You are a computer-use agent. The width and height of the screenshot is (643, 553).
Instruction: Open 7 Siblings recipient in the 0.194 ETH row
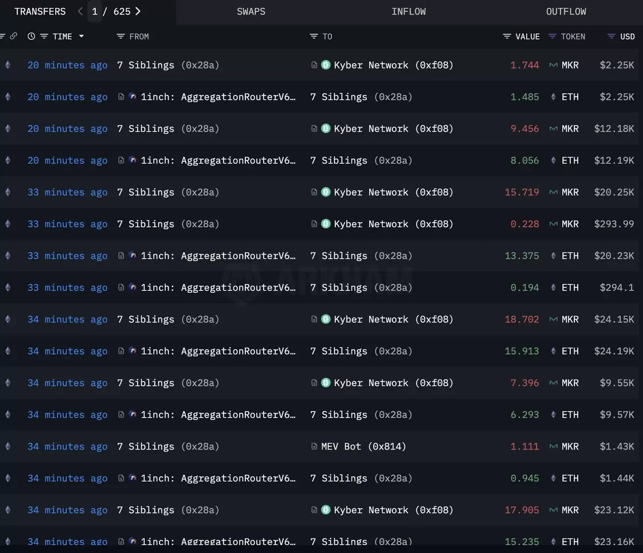pos(362,288)
